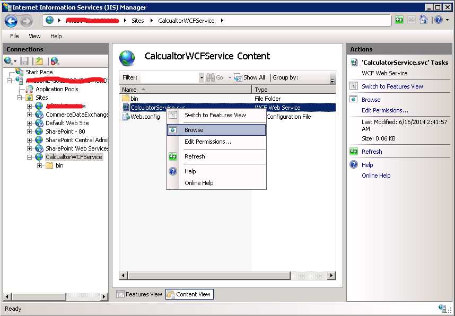The height and width of the screenshot is (316, 455).
Task: Expand the Default Web Site node
Action: (29, 123)
